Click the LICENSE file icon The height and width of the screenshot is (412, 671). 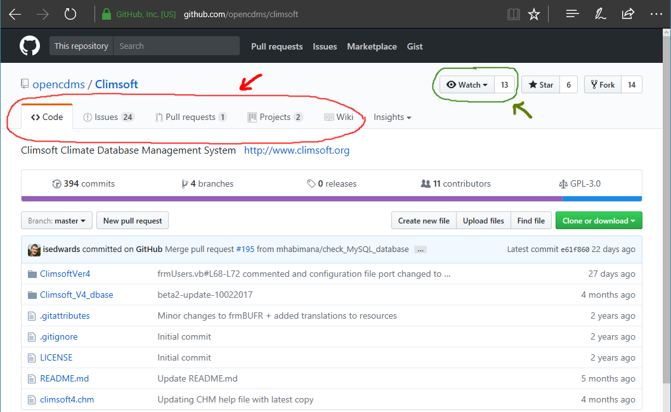click(x=32, y=358)
